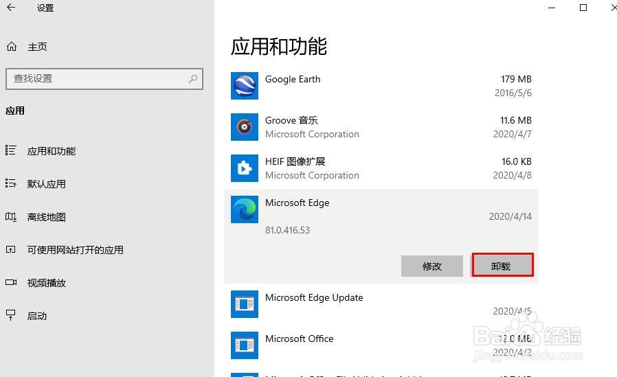The height and width of the screenshot is (377, 617).
Task: Click the 2020/4/8 install date
Action: 513,175
